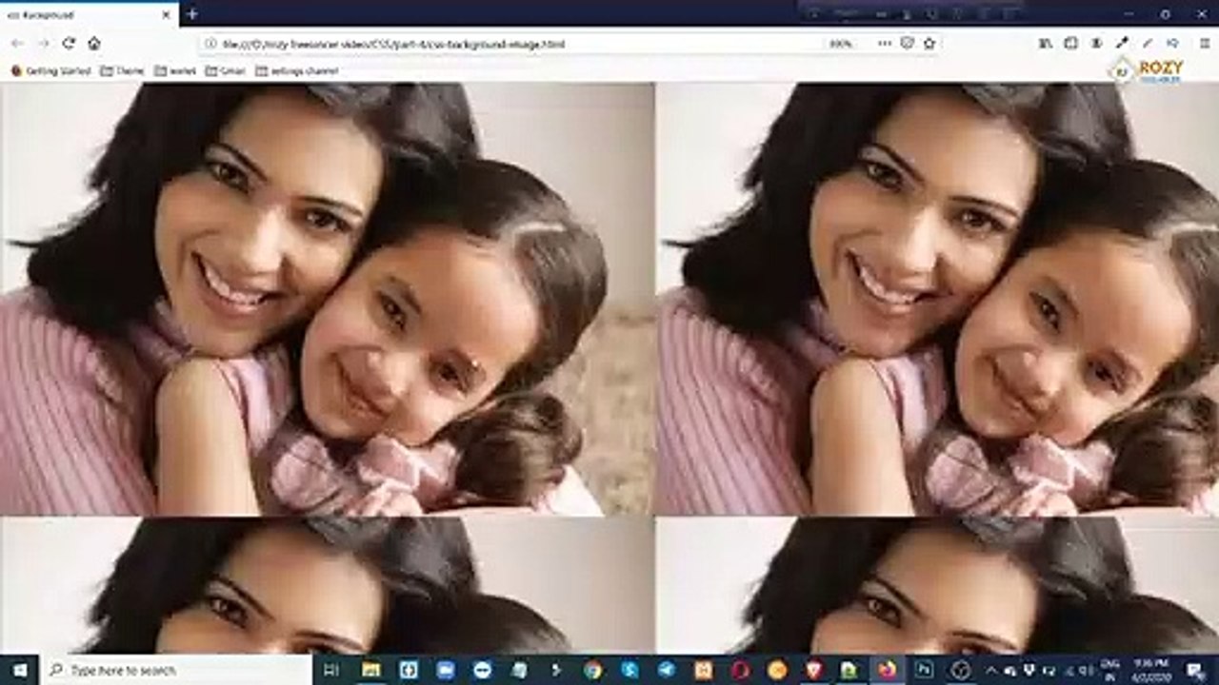
Task: Click the browser forward arrow
Action: [43, 44]
